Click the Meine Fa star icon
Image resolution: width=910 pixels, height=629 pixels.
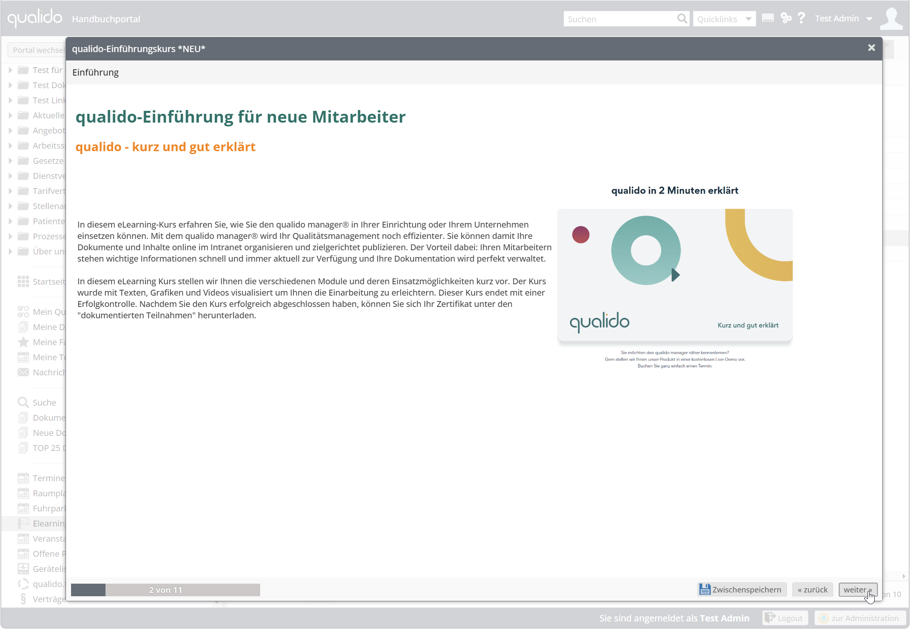tap(23, 342)
